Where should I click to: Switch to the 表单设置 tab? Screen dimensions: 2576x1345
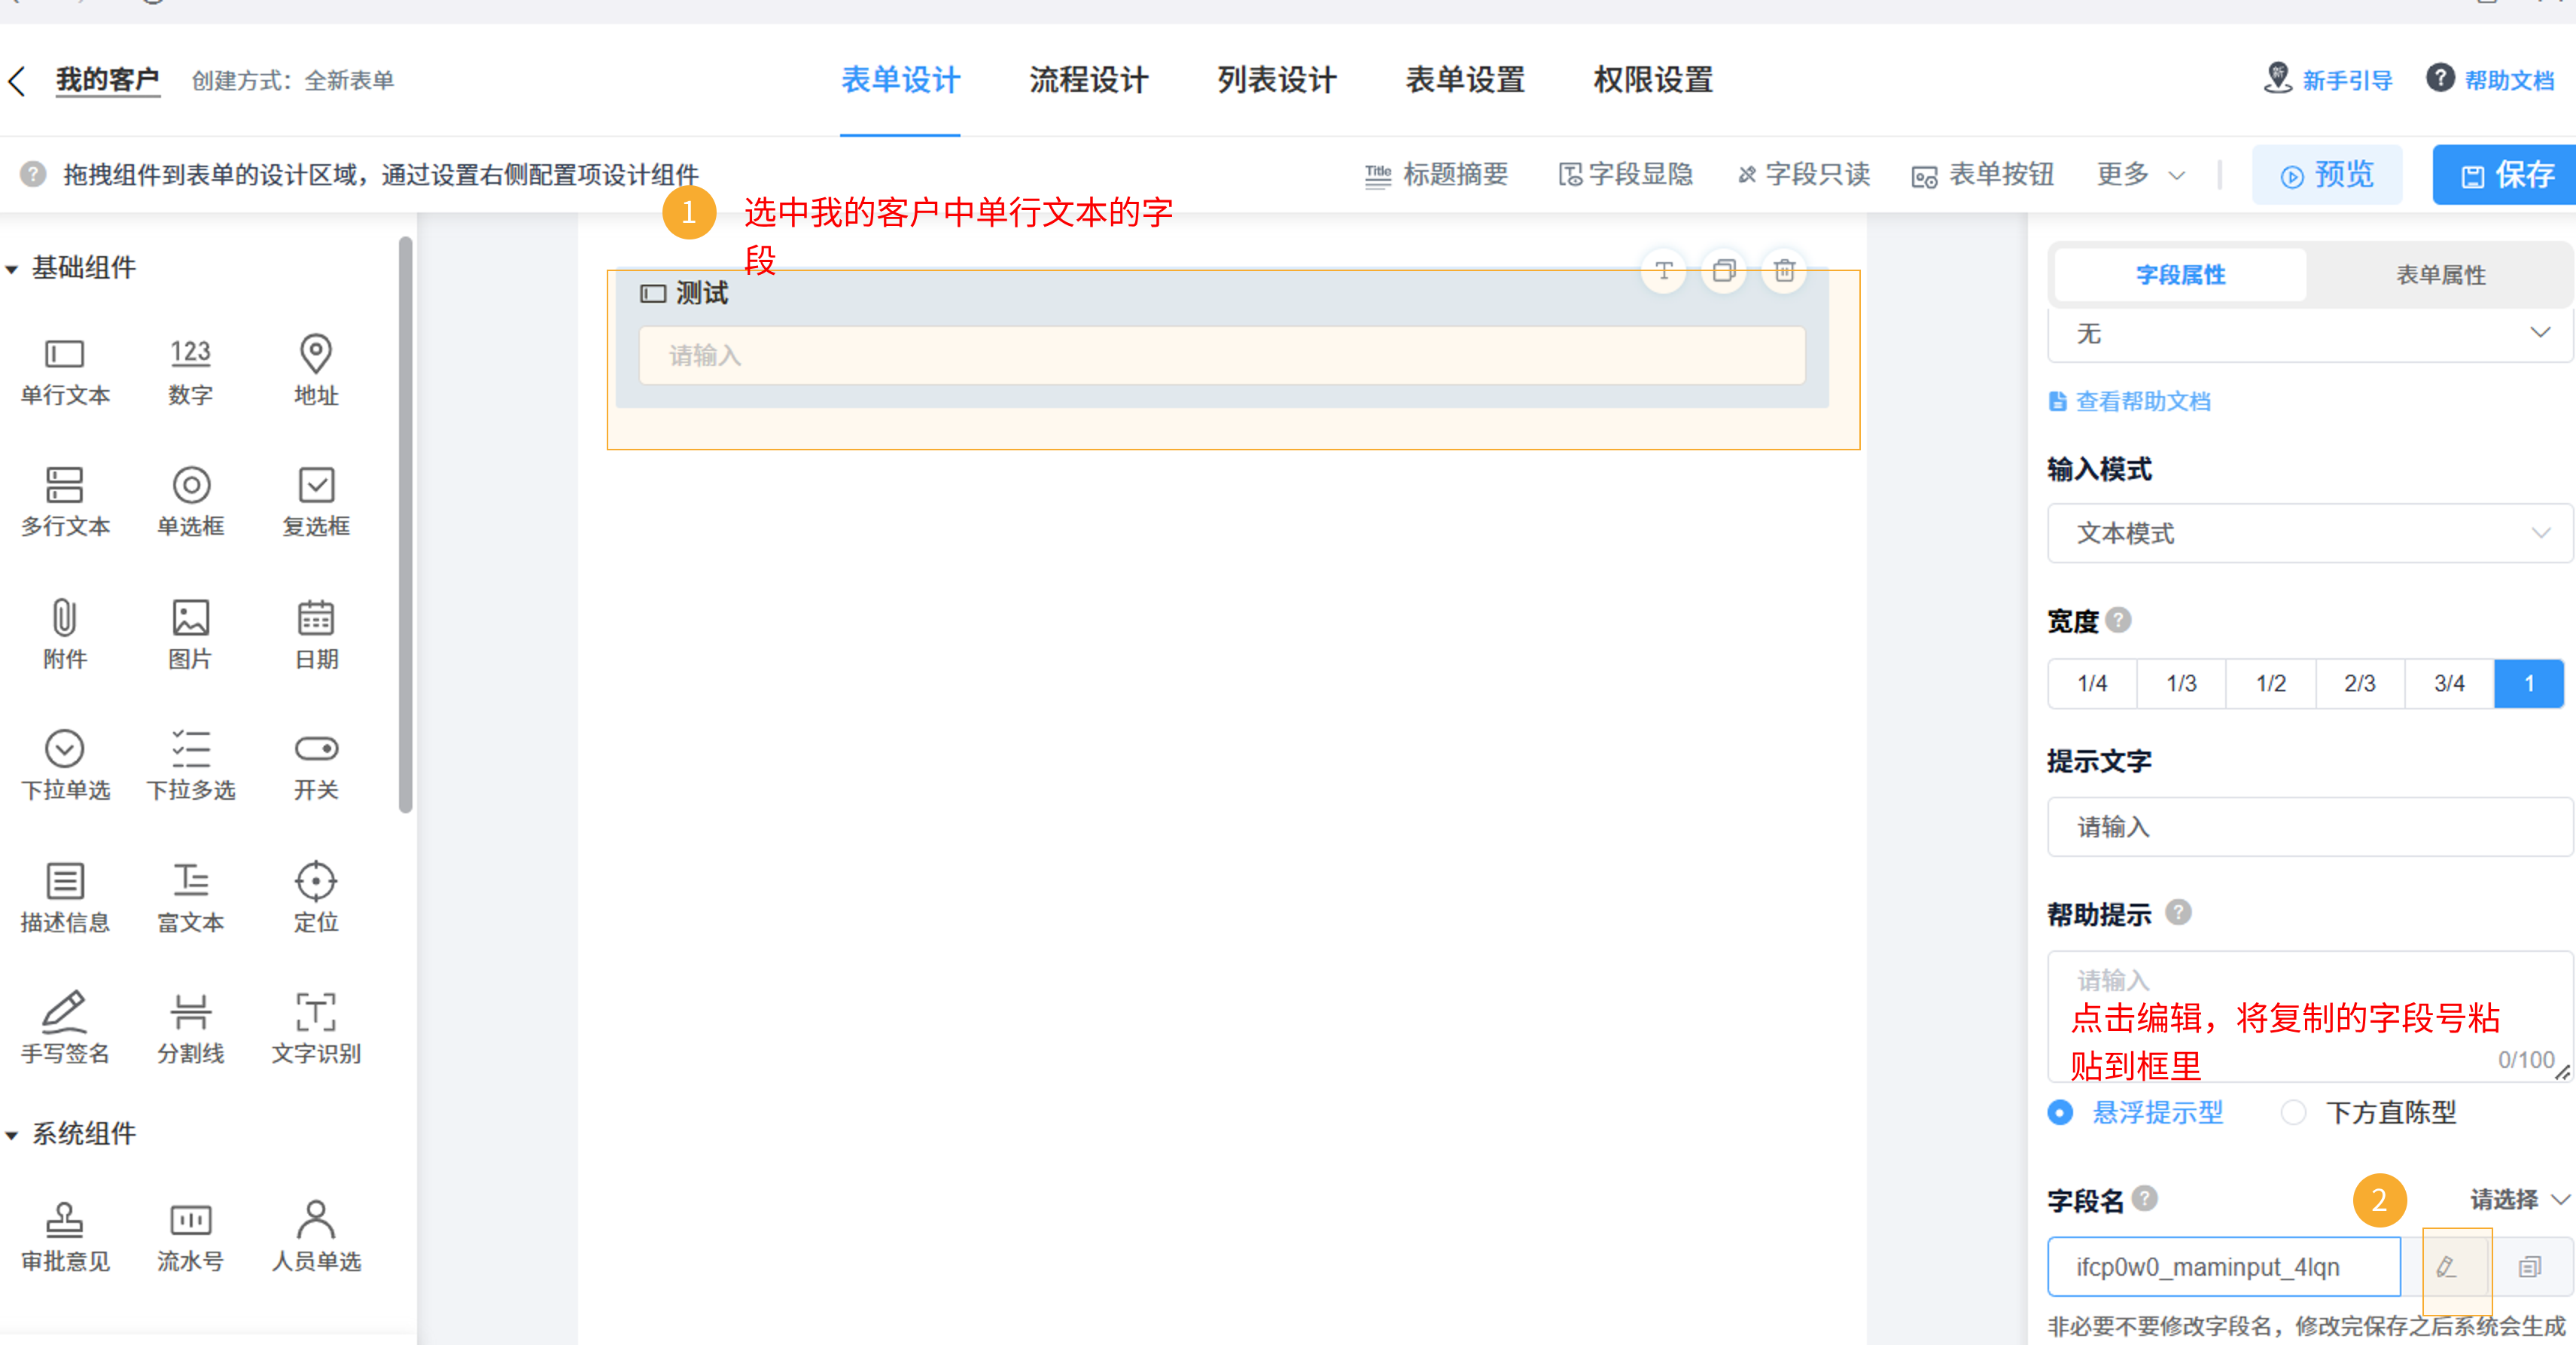(x=1465, y=80)
